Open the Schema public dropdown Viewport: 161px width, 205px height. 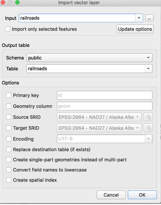(89, 58)
